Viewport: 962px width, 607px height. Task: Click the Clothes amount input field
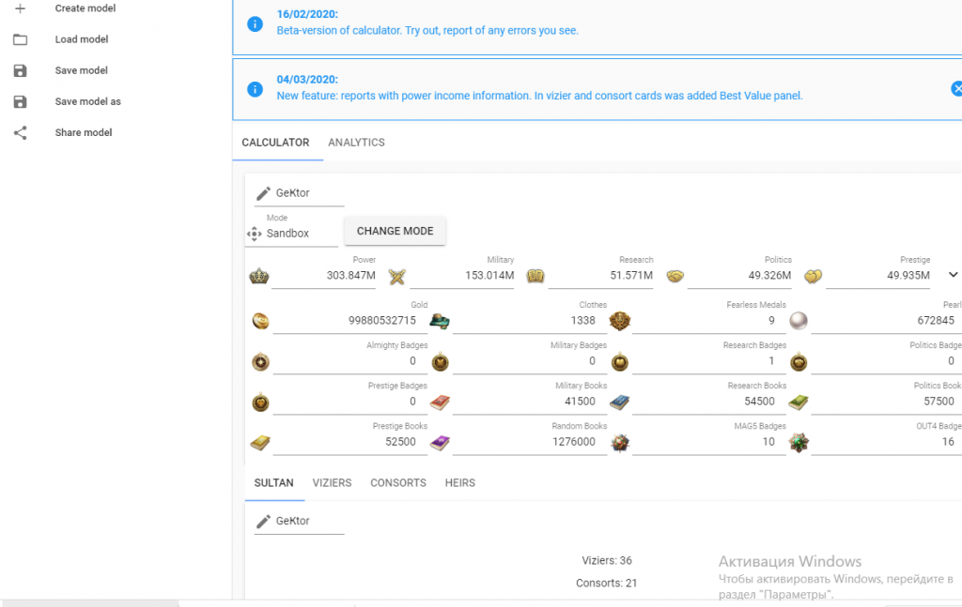[x=531, y=321]
